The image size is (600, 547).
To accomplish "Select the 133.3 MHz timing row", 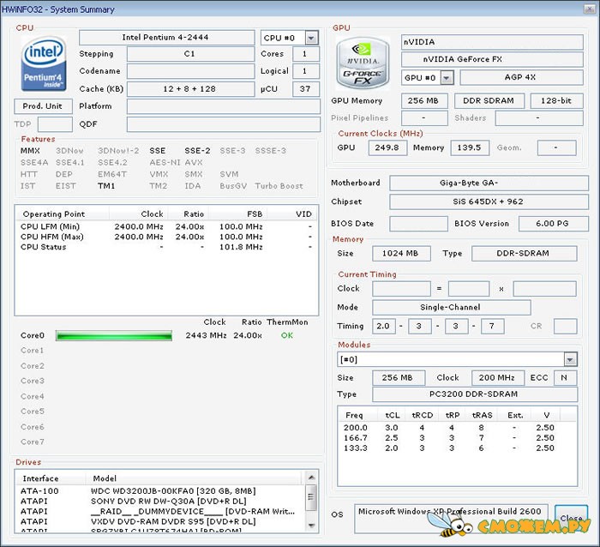I will tap(457, 448).
